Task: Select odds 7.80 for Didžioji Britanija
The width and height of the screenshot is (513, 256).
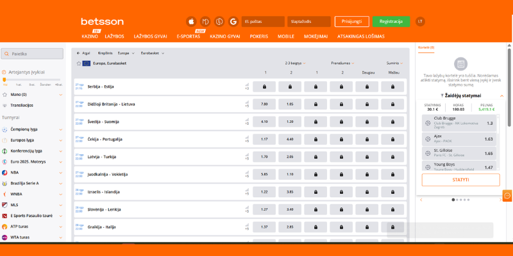Action: click(264, 104)
